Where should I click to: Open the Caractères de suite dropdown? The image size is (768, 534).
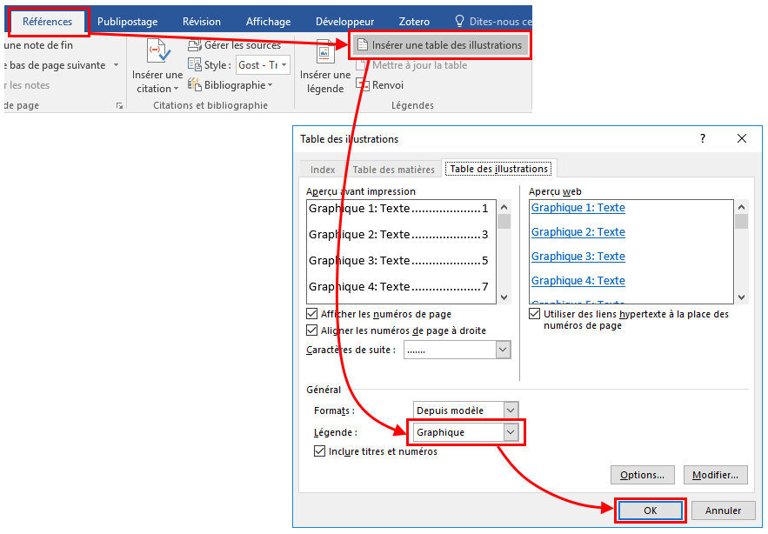503,350
